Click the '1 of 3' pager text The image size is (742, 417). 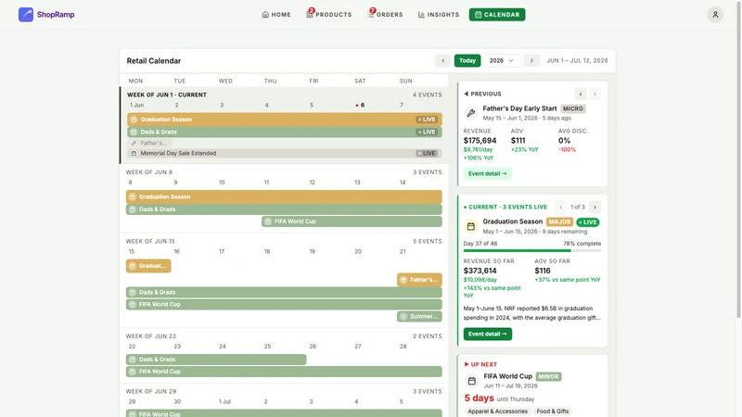[577, 207]
